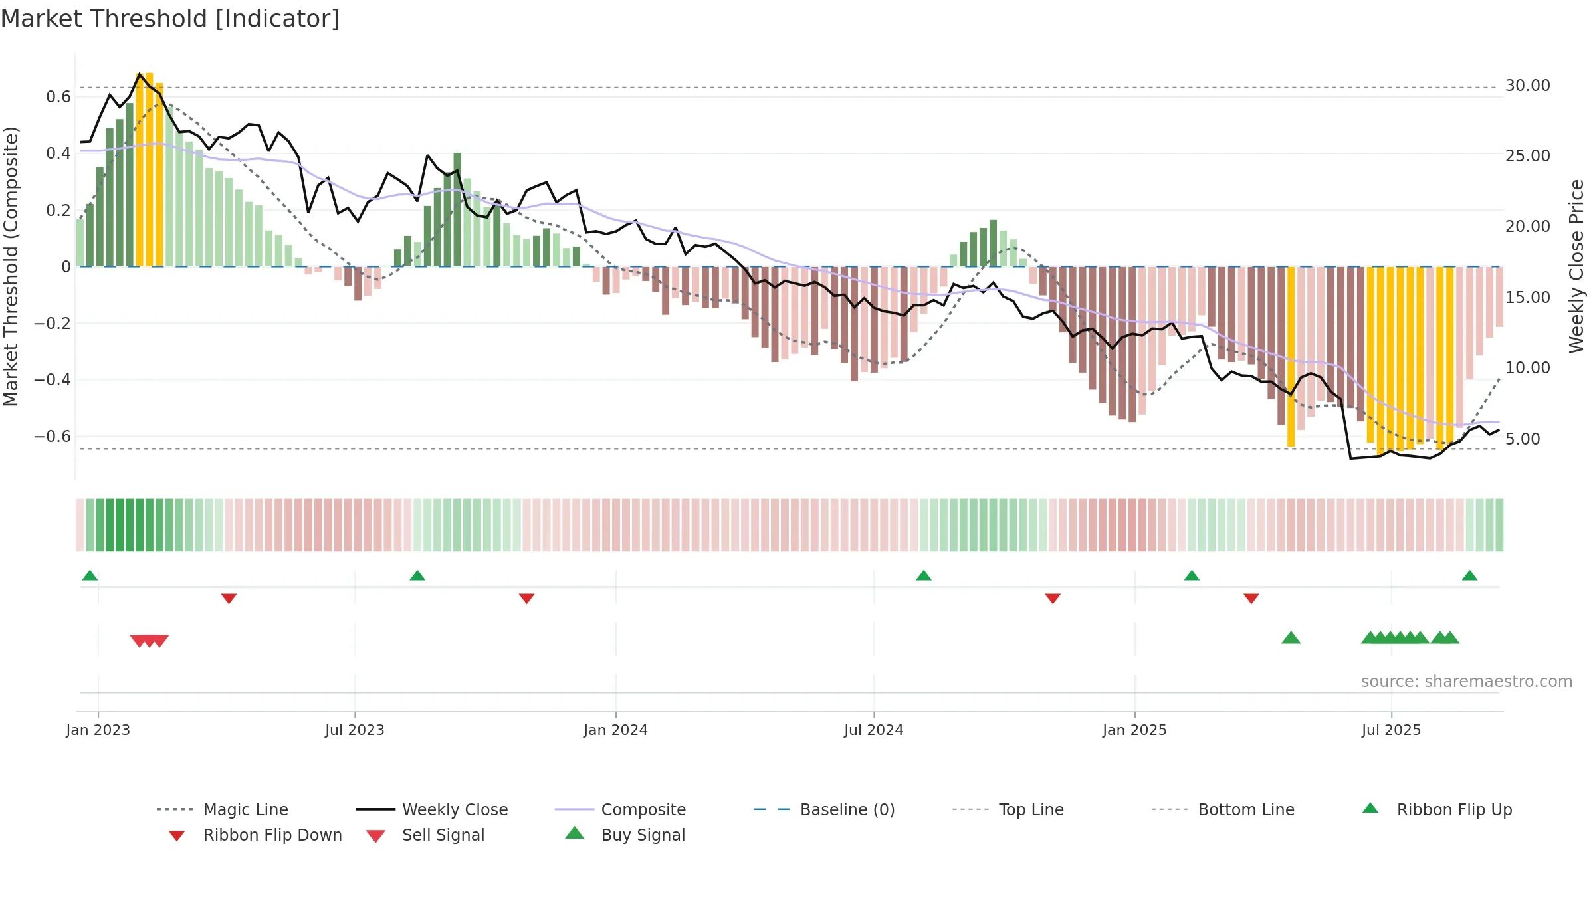Click the ribbon flip up triangle in August 2023

(417, 575)
